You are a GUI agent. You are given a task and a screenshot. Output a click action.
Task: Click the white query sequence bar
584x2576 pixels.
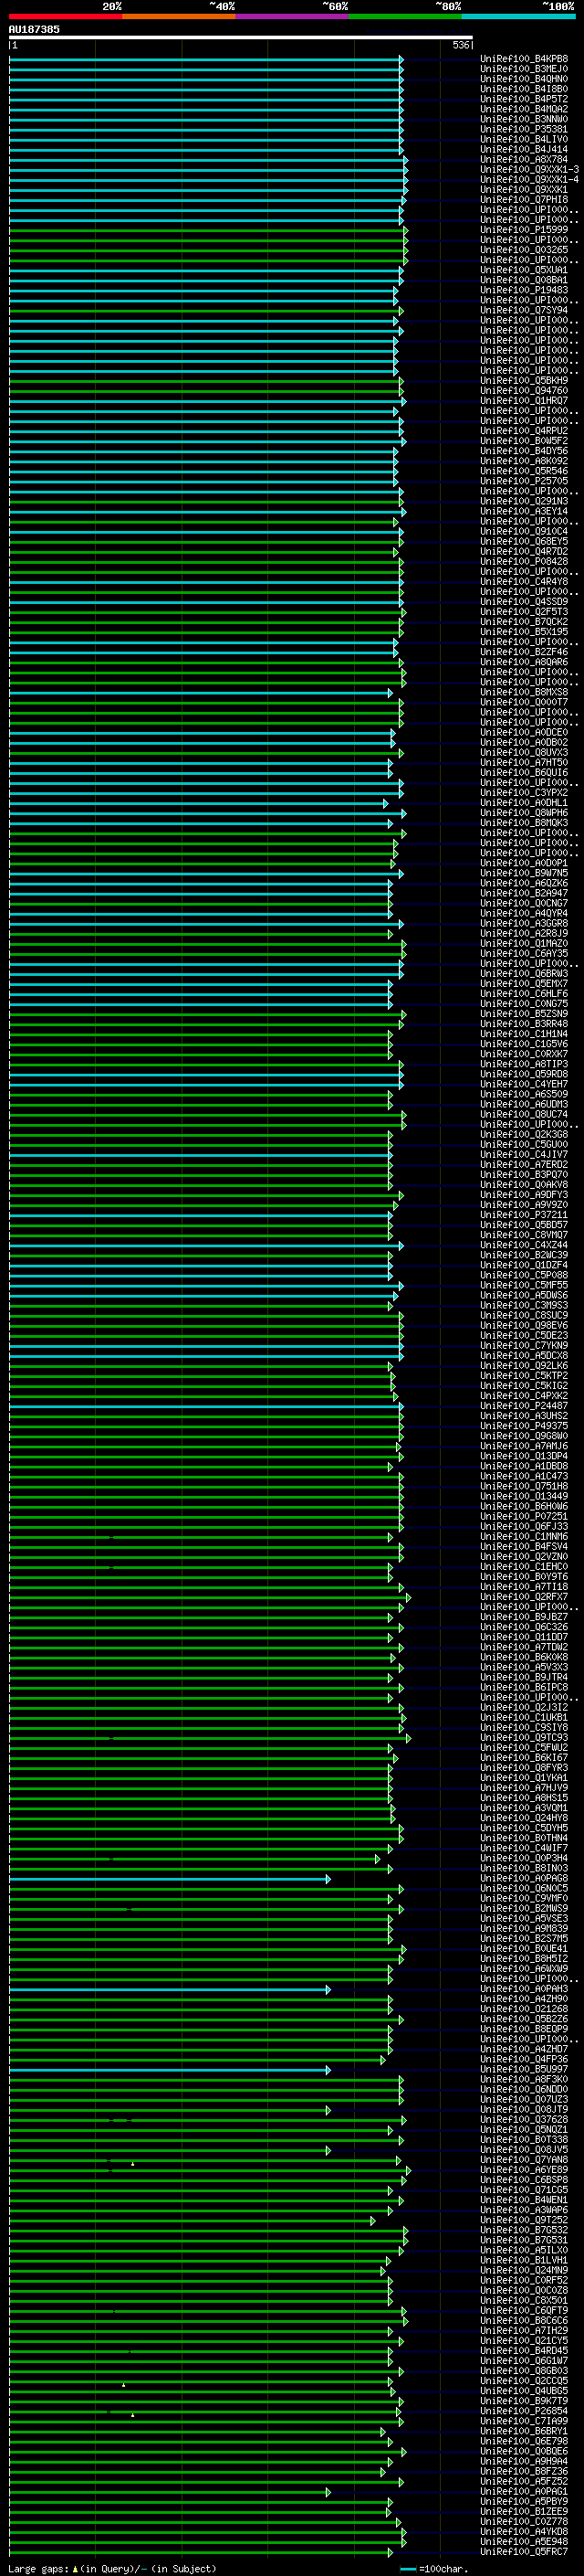[x=241, y=37]
